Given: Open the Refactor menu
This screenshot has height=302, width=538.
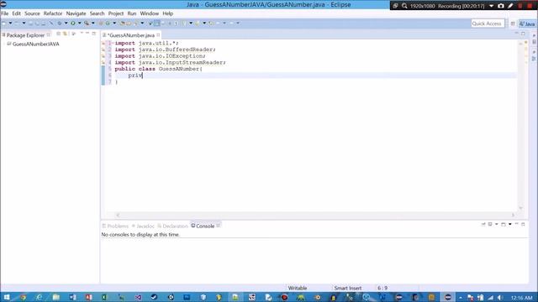Looking at the screenshot, I should [53, 13].
